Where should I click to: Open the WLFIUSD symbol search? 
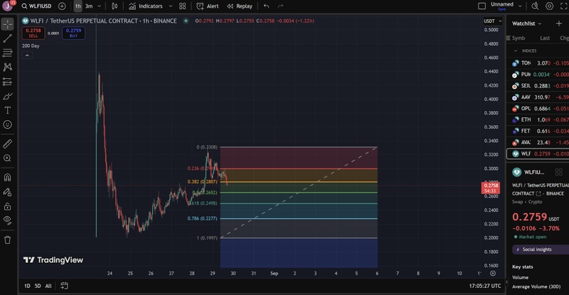36,6
